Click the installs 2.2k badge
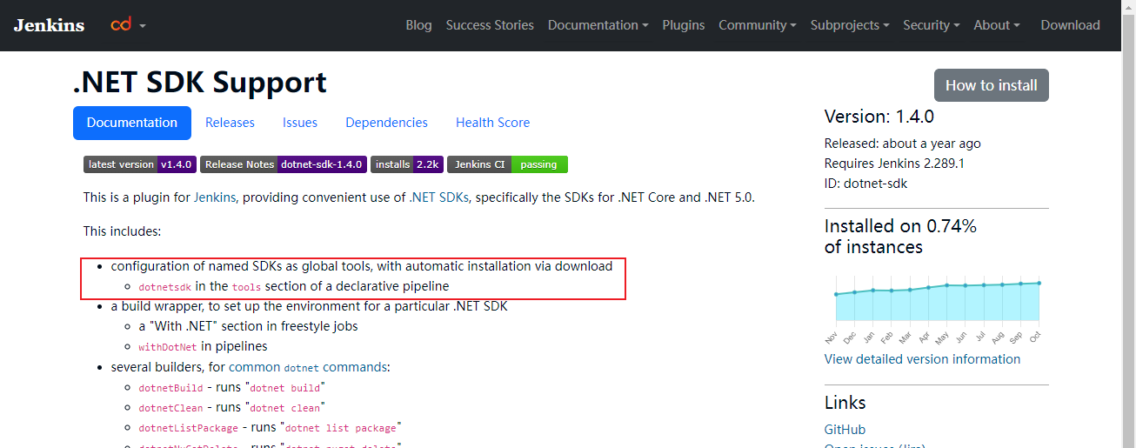1136x448 pixels. click(407, 164)
